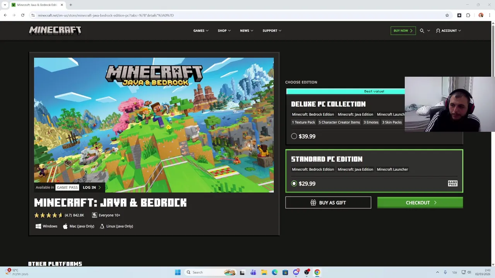Open the Chrome tab search dropdown
This screenshot has height=278, width=495.
tap(5, 5)
